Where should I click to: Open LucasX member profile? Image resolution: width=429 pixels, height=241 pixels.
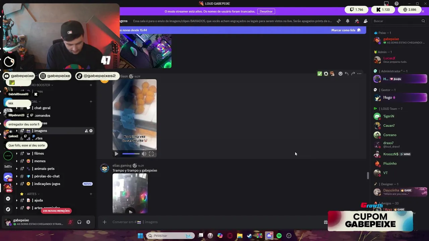[399, 60]
